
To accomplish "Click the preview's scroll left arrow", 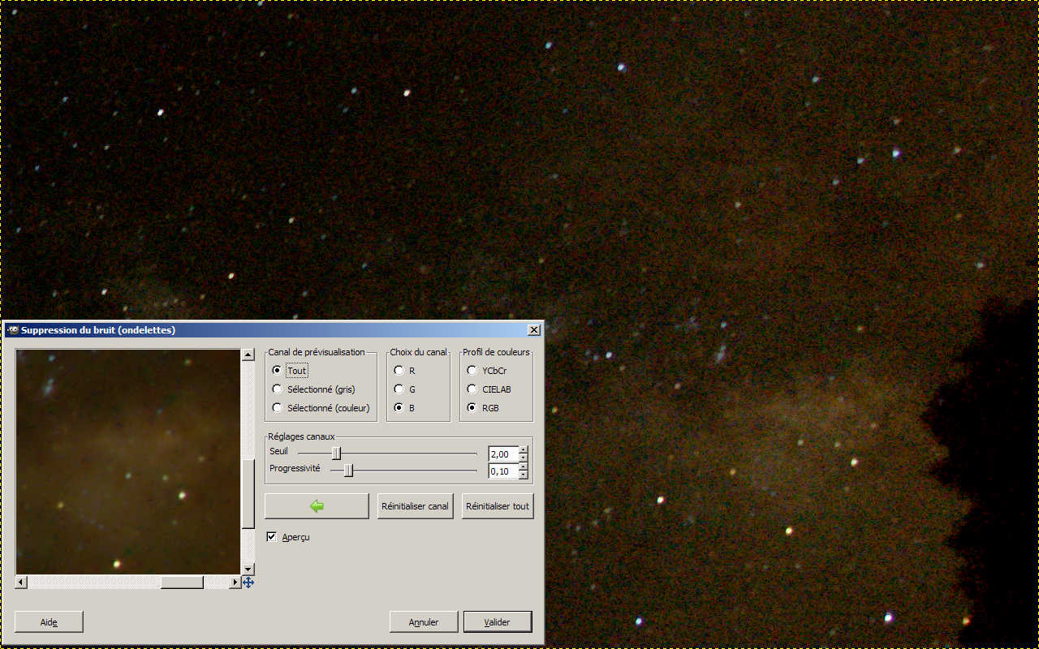I will tap(21, 582).
